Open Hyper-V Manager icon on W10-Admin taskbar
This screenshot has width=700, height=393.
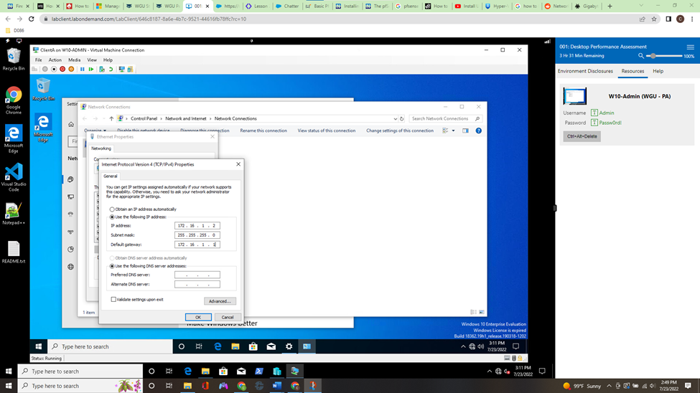(x=277, y=371)
